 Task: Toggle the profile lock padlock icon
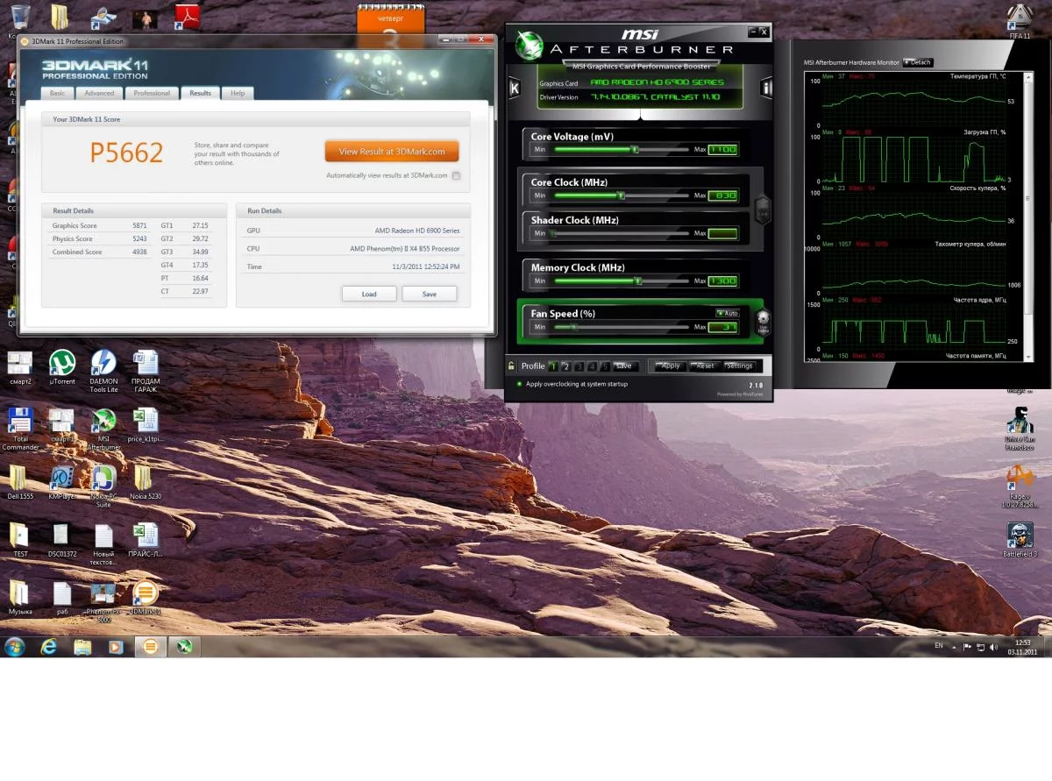click(511, 366)
